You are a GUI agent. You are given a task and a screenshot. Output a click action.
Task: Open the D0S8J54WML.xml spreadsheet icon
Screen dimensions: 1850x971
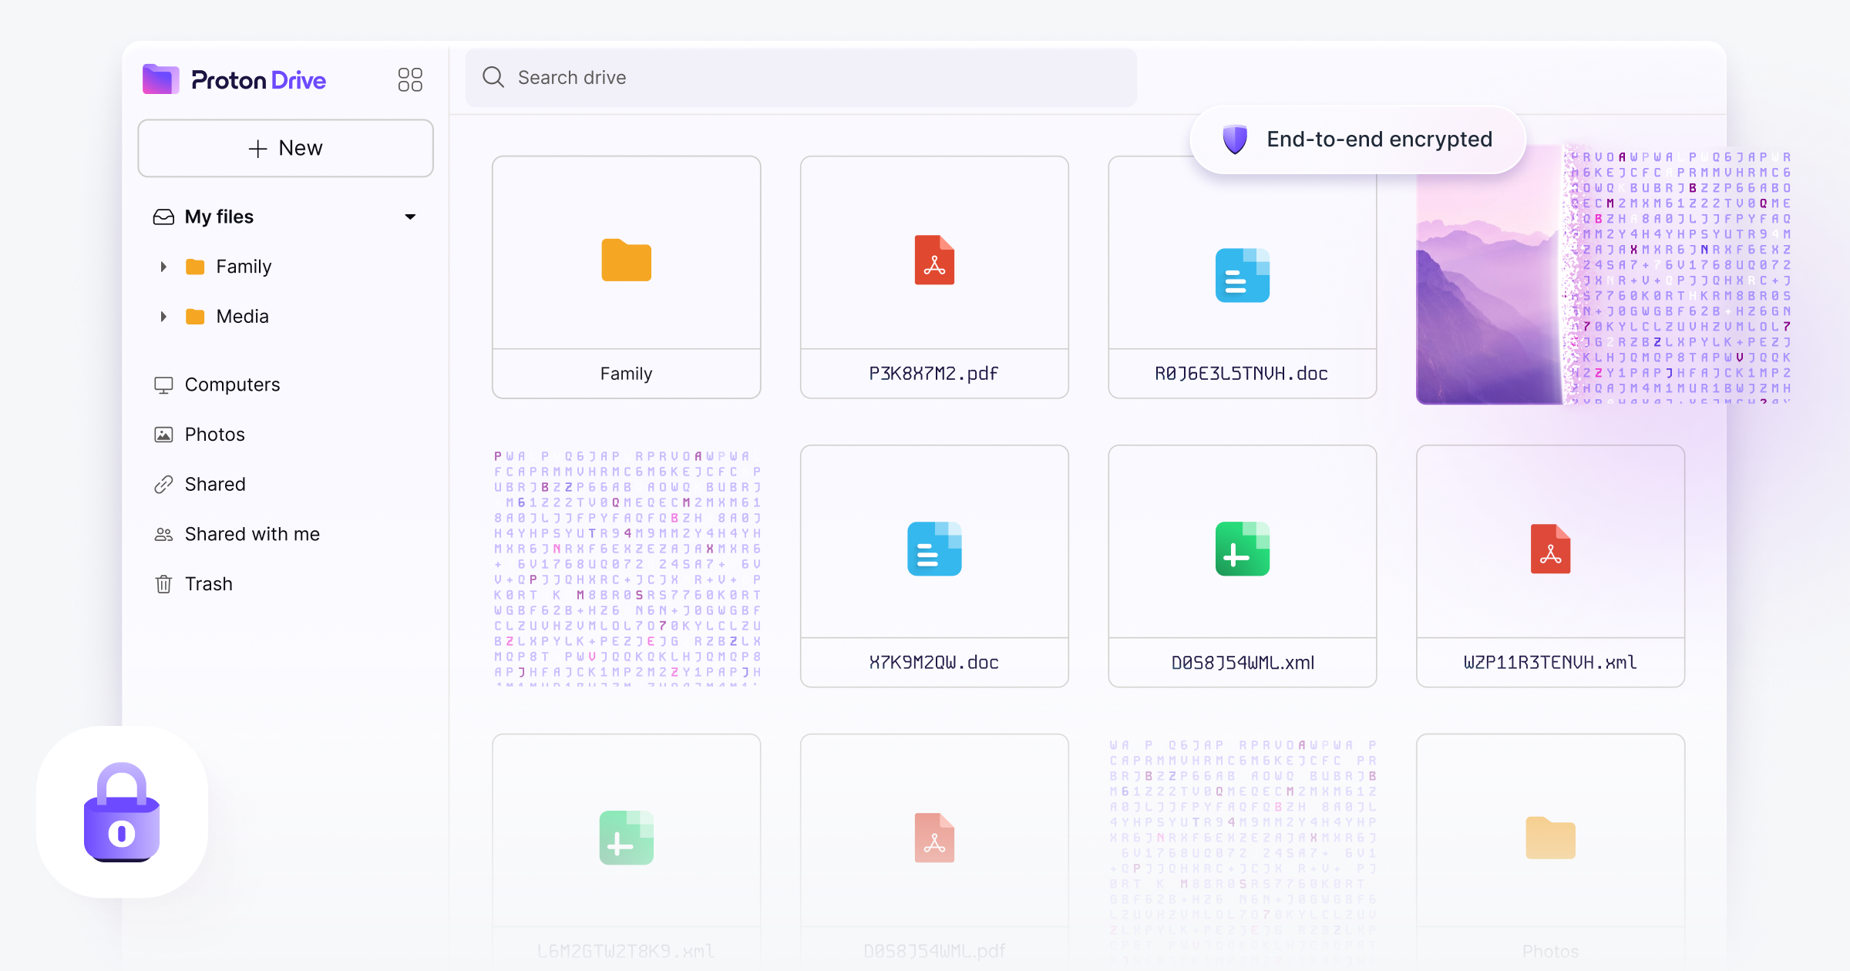pos(1242,549)
